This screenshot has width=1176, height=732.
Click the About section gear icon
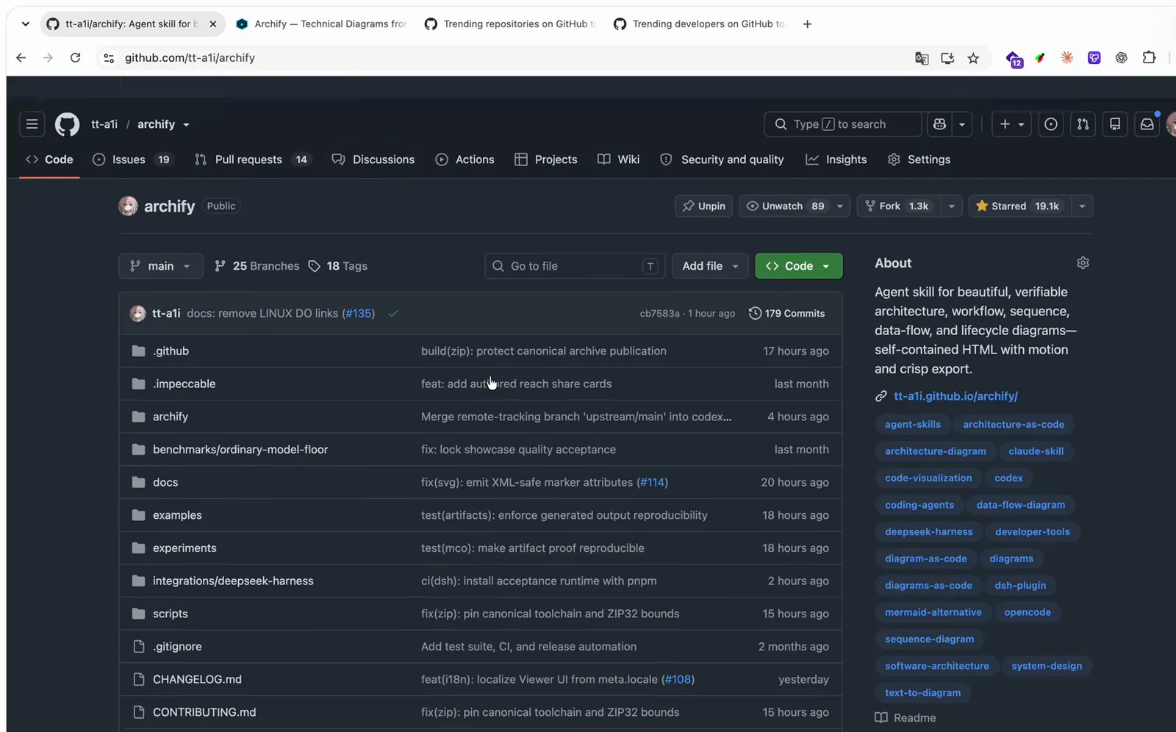coord(1083,262)
